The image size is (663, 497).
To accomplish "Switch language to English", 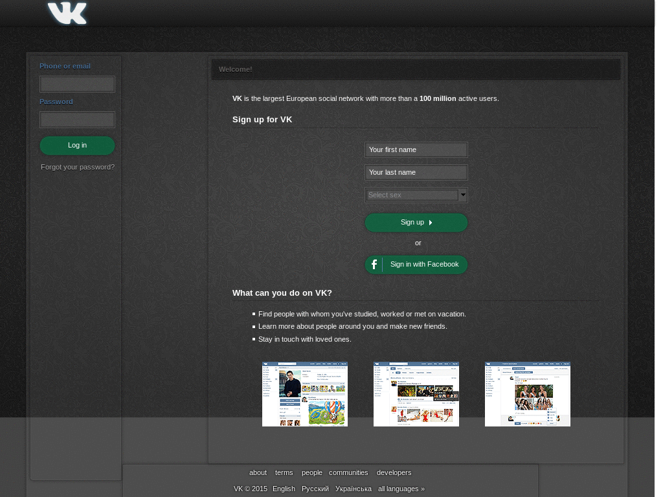I will [x=284, y=489].
